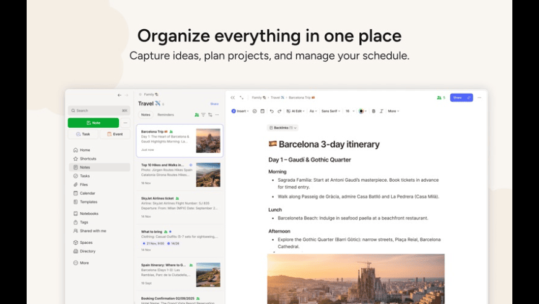Toggle bold formatting
Viewport: 539px width, 304px height.
tap(374, 111)
